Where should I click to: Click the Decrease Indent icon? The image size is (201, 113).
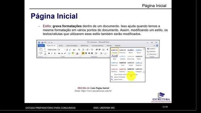96,50
